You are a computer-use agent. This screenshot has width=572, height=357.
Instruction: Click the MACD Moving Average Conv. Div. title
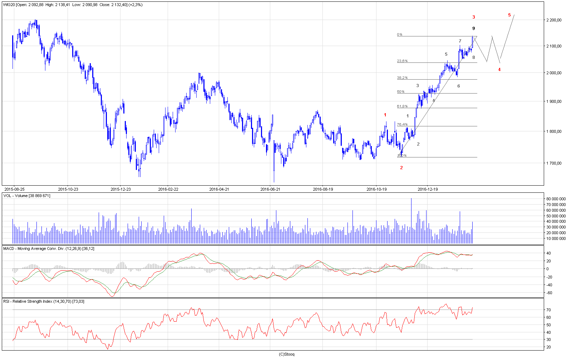tap(49, 248)
